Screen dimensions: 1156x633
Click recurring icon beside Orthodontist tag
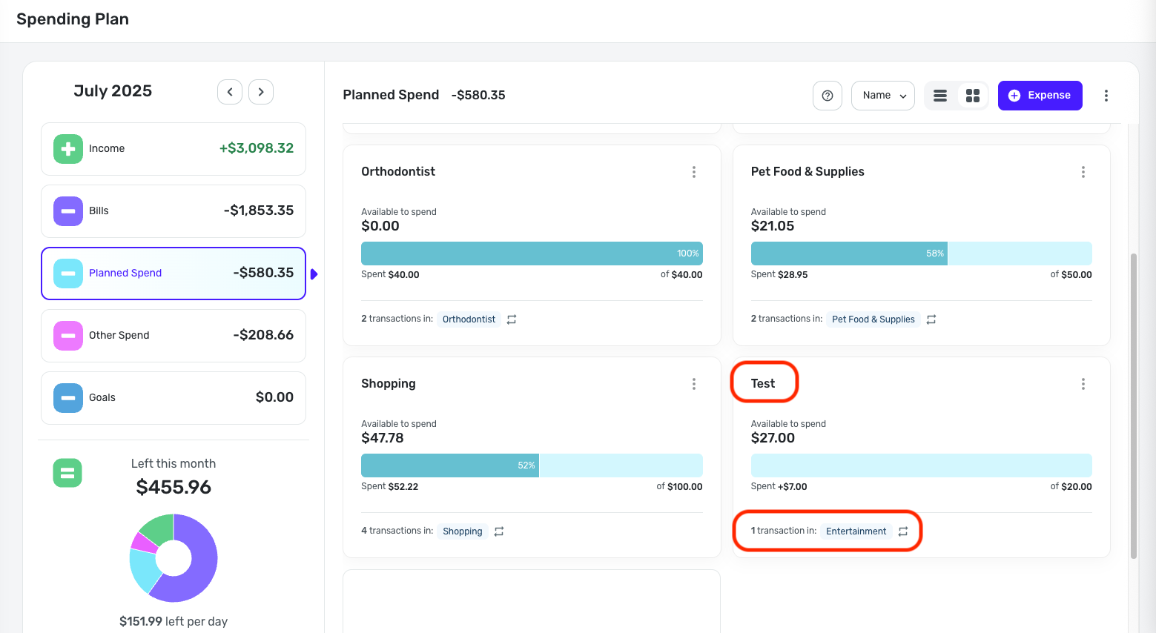pos(512,319)
